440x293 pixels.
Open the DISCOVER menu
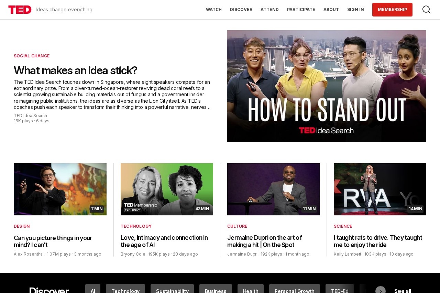[x=241, y=10]
